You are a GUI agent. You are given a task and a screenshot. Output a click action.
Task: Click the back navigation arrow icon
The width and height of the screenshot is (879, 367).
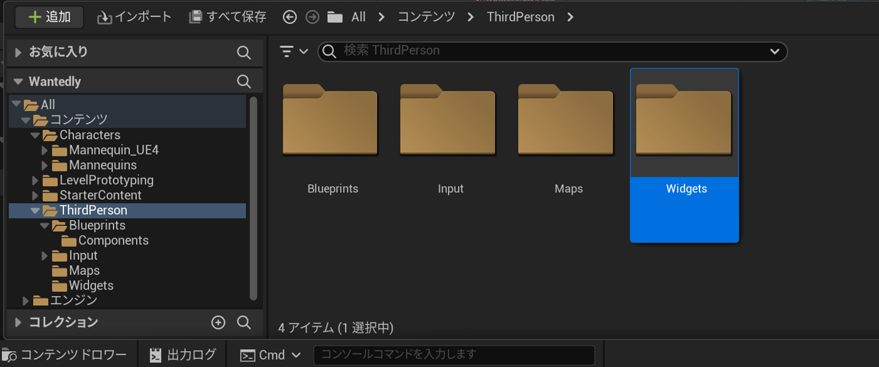pos(290,17)
